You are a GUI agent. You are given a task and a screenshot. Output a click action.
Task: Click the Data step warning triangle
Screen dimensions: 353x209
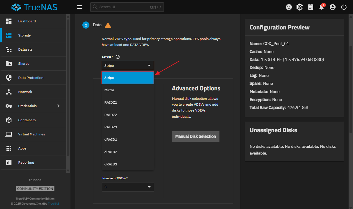(x=108, y=25)
